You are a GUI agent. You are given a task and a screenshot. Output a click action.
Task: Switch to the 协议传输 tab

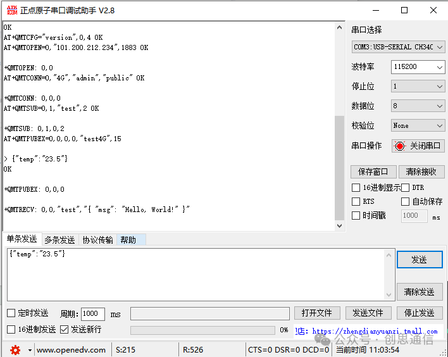(x=97, y=240)
